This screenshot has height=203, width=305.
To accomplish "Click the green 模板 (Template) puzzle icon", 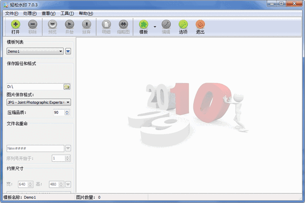I will 144,24.
